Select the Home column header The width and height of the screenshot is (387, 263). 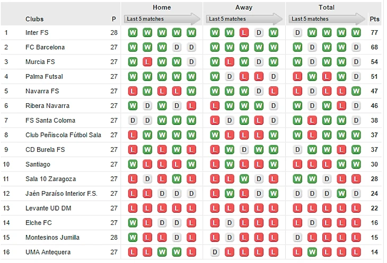(x=162, y=7)
